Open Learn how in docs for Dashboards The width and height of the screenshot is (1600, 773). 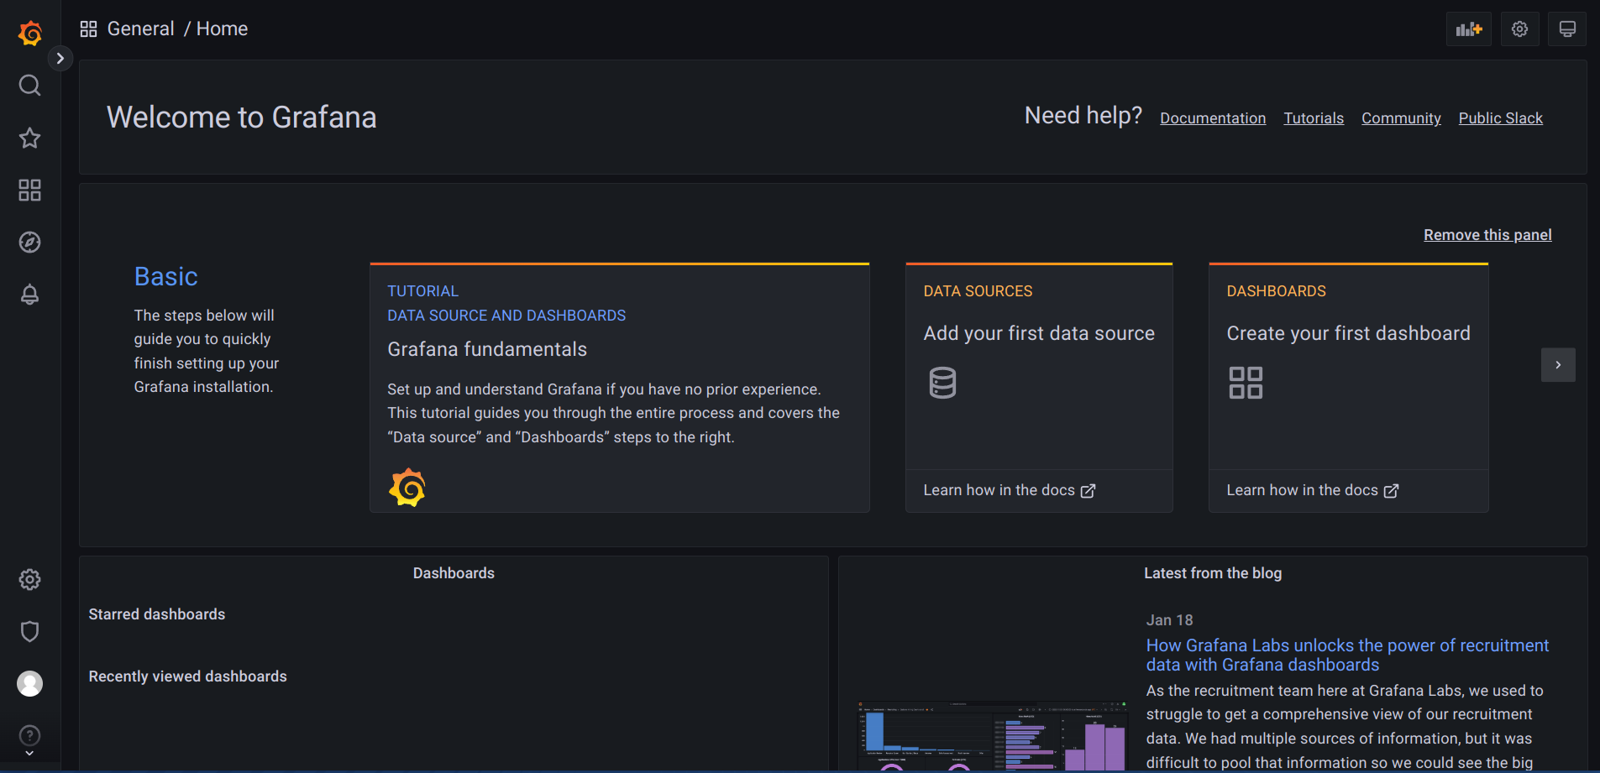(1313, 490)
